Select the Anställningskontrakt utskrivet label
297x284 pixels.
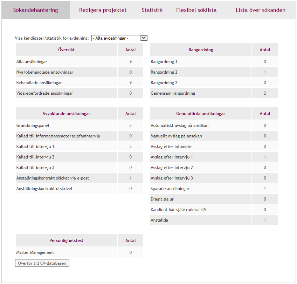[x=44, y=189]
